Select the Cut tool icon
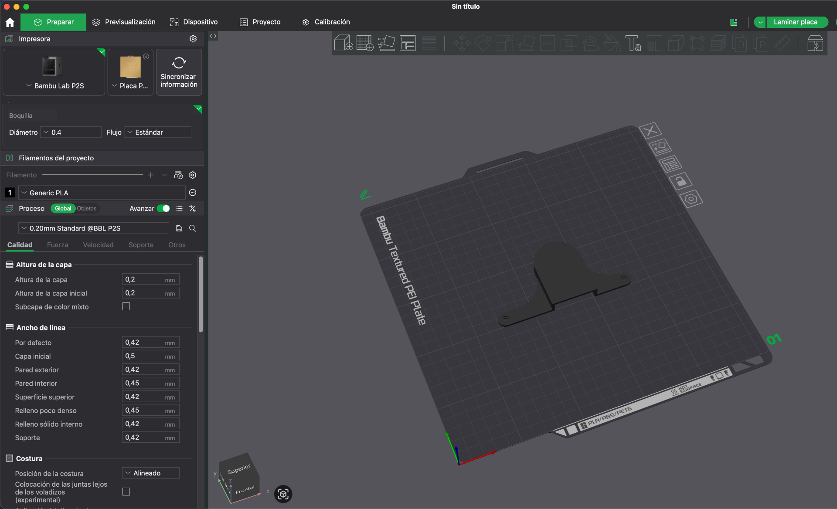Viewport: 837px width, 509px height. pyautogui.click(x=548, y=43)
